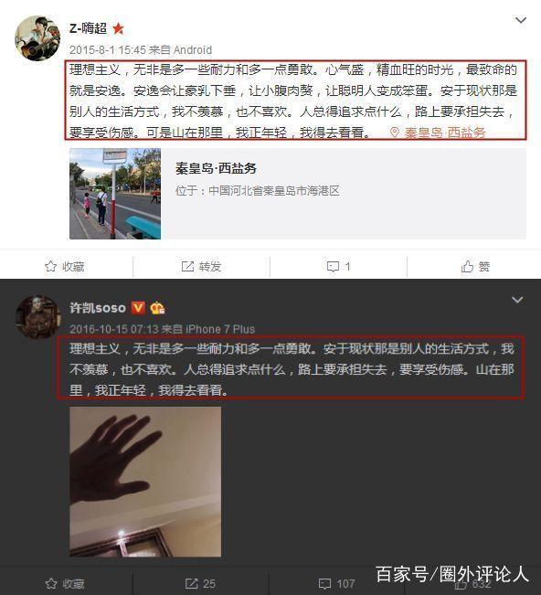Screen dimensions: 541x595
Task: Open comments on first post showing 1
Action: (x=338, y=266)
